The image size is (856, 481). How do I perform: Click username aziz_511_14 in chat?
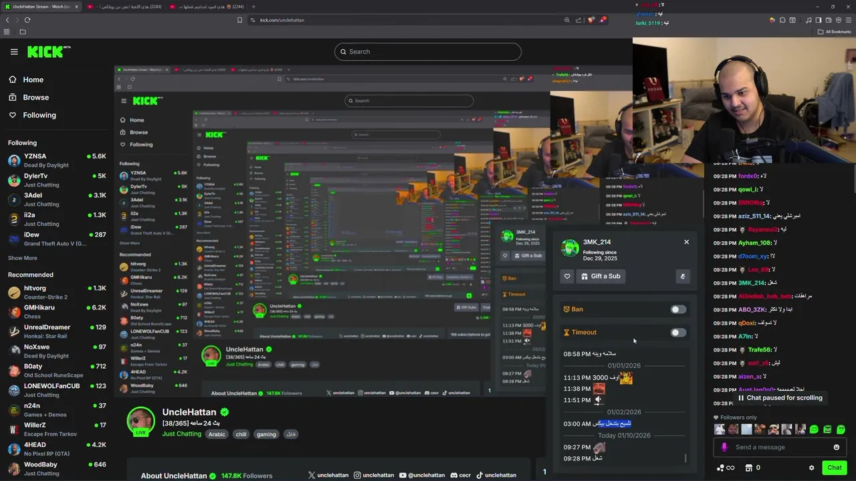(754, 216)
